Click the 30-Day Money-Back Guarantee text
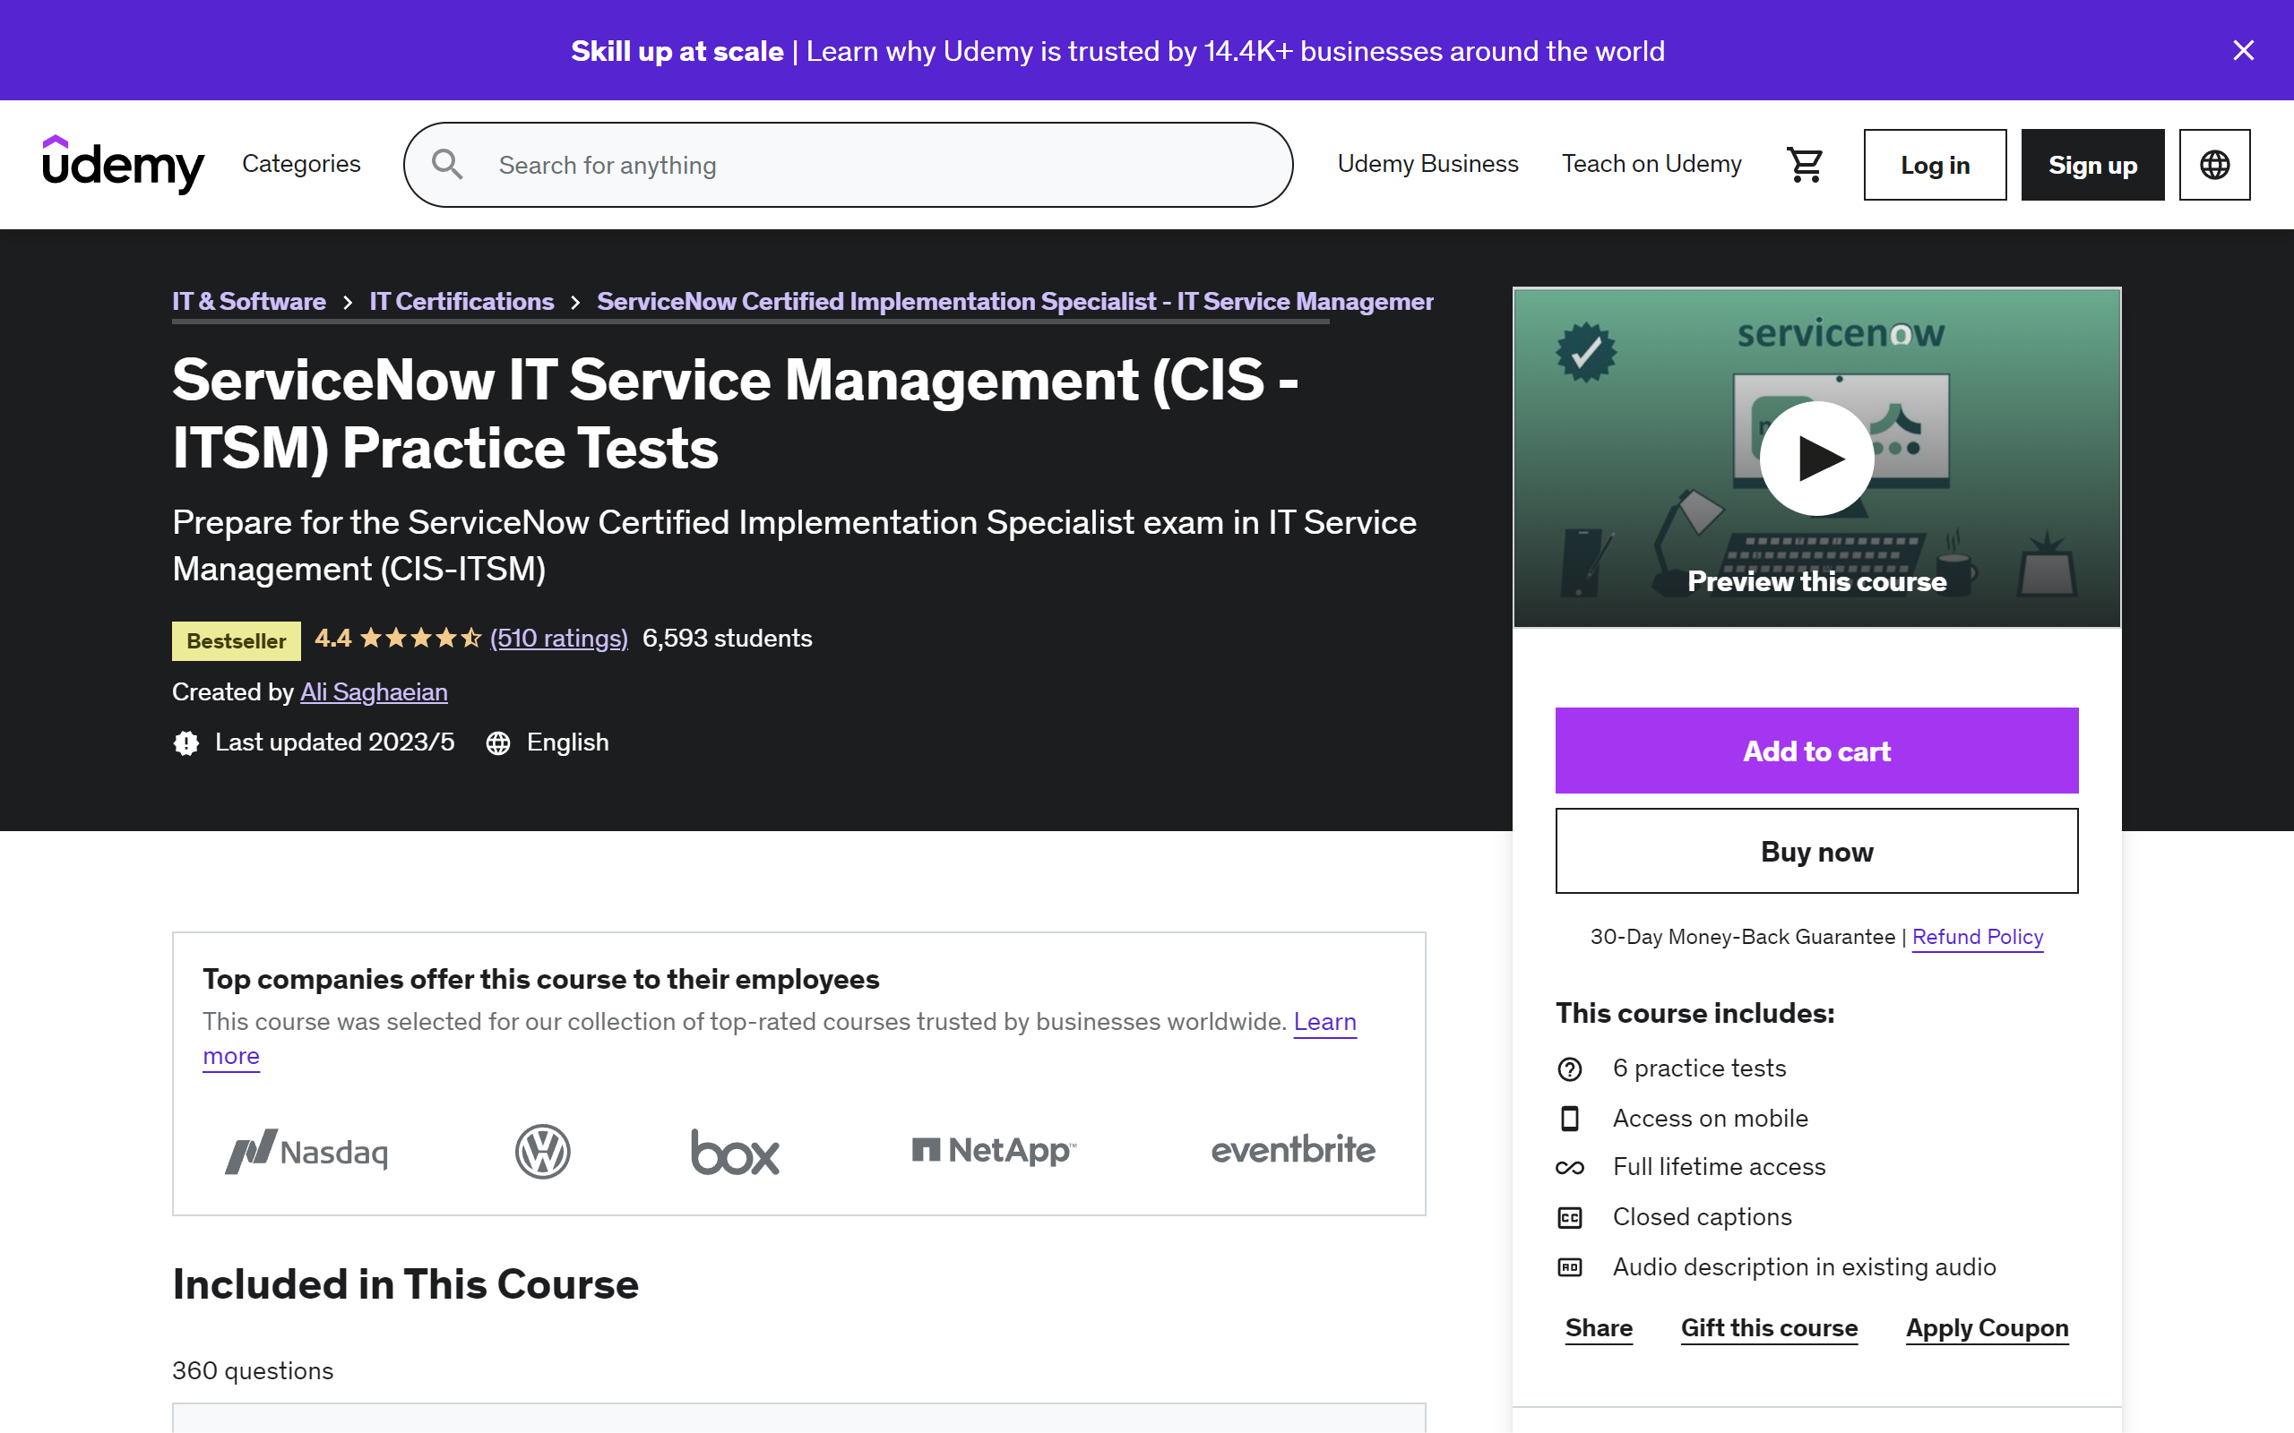Image resolution: width=2294 pixels, height=1433 pixels. pos(1742,937)
